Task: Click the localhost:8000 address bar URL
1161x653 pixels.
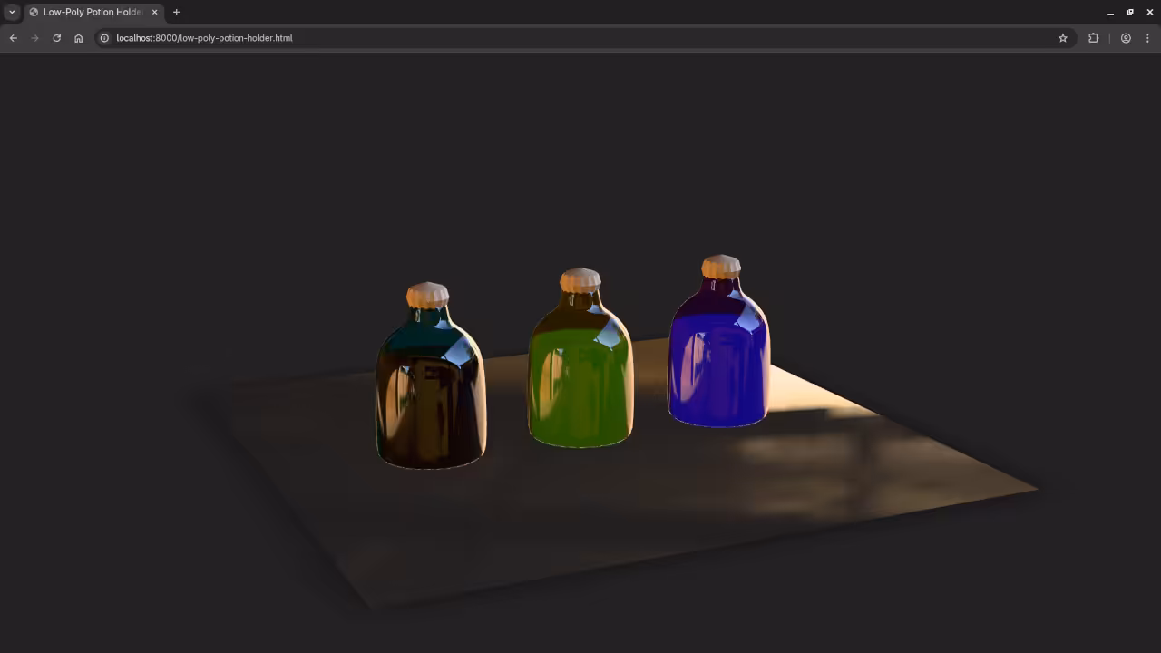Action: [204, 38]
